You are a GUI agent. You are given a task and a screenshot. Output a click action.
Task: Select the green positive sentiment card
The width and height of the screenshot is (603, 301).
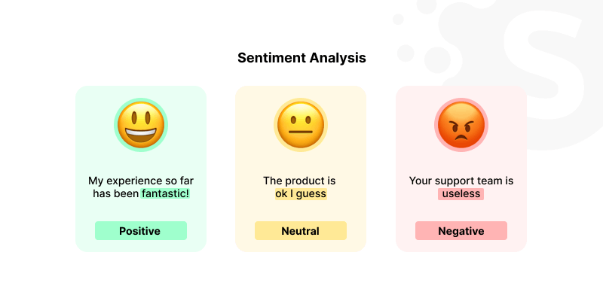click(141, 169)
